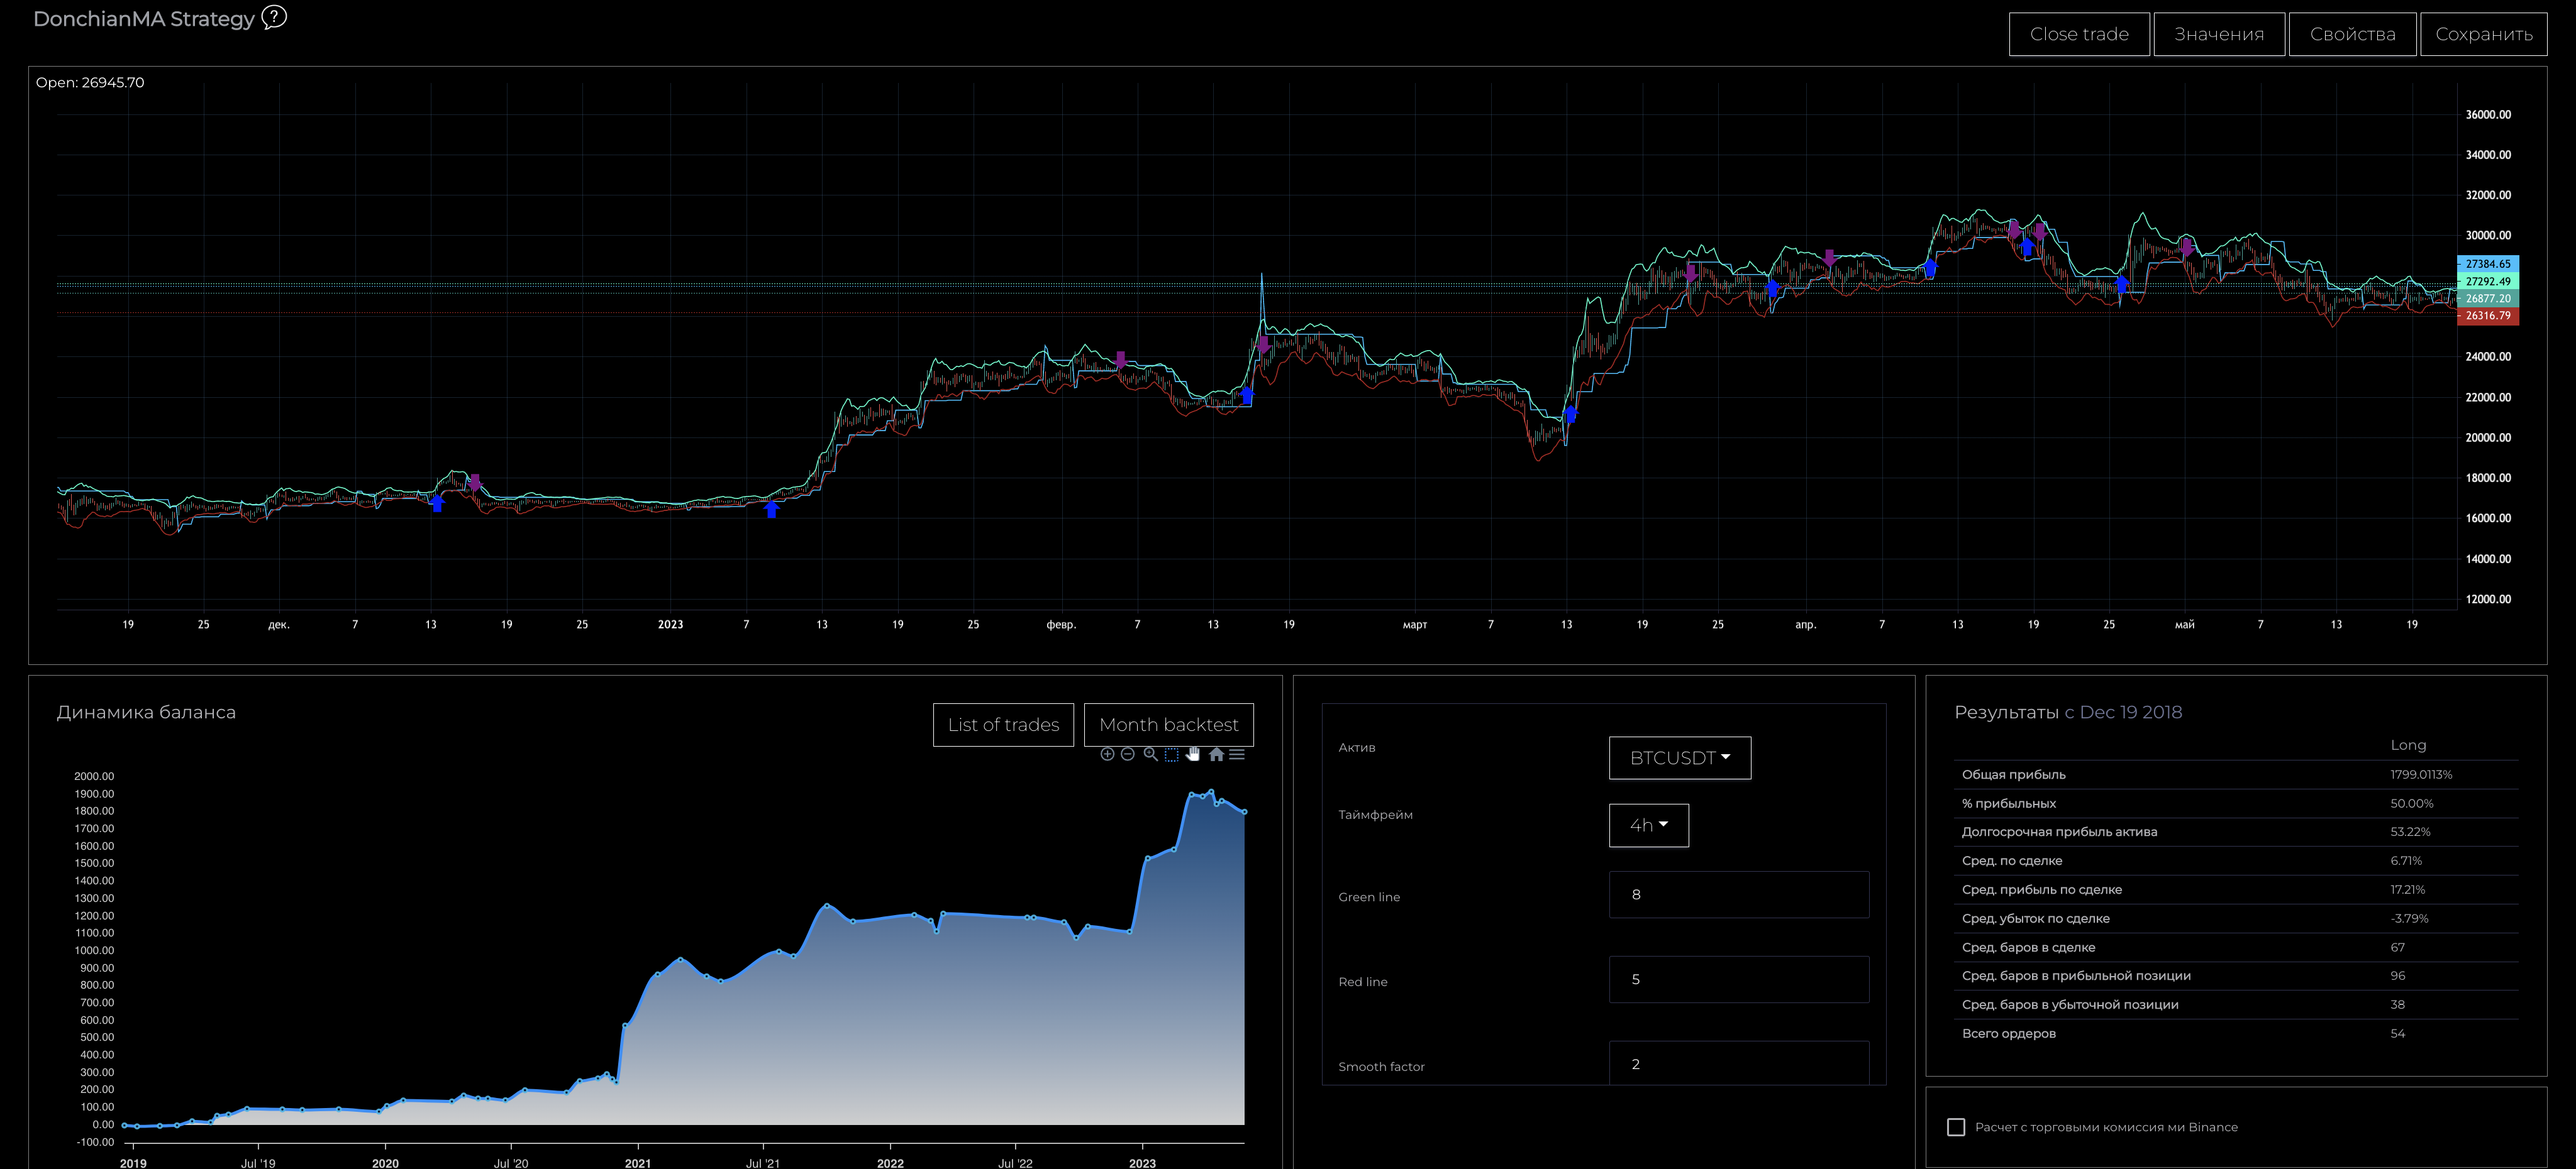Click the blue buy arrow in early January 2023
Image resolution: width=2576 pixels, height=1169 pixels.
771,510
